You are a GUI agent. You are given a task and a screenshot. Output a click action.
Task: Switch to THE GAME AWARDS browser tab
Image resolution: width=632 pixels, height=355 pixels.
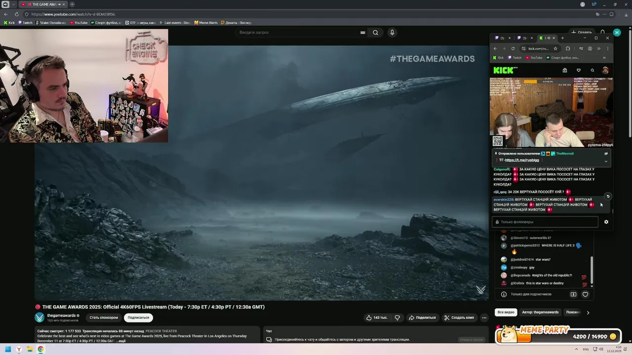pyautogui.click(x=43, y=4)
